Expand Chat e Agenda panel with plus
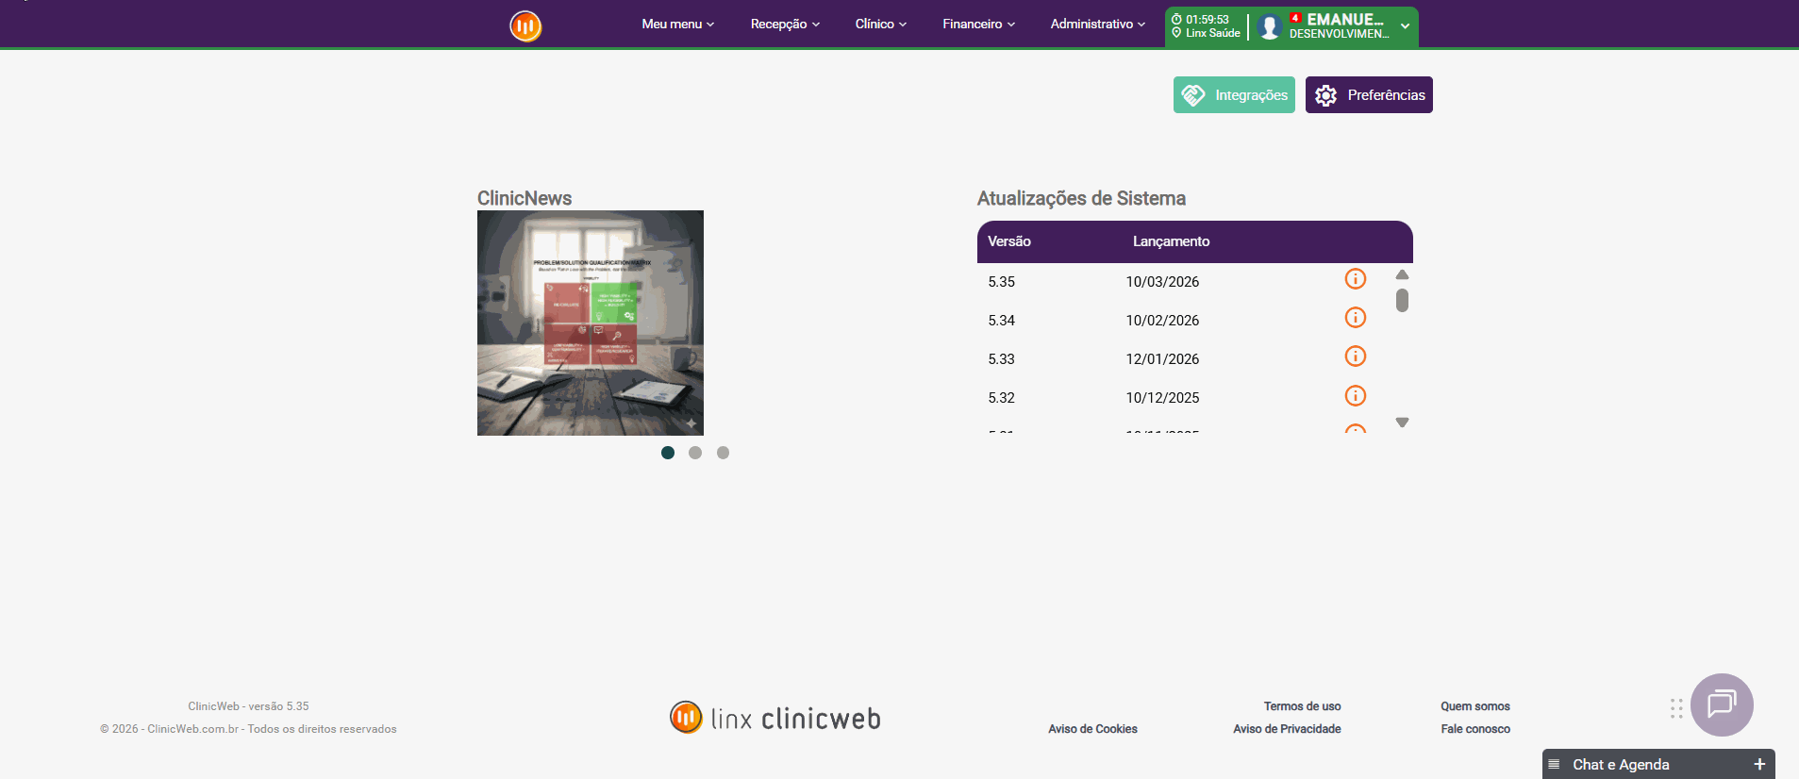 point(1759,764)
